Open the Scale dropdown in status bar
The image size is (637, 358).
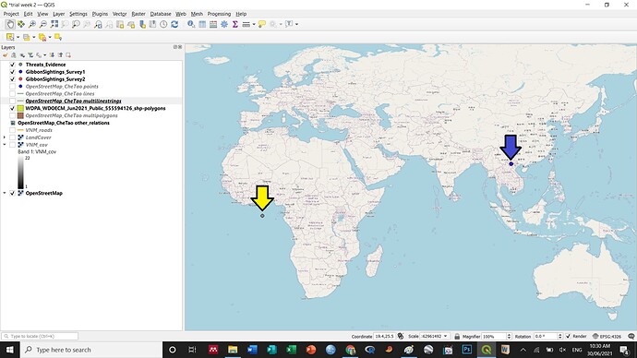pos(446,336)
